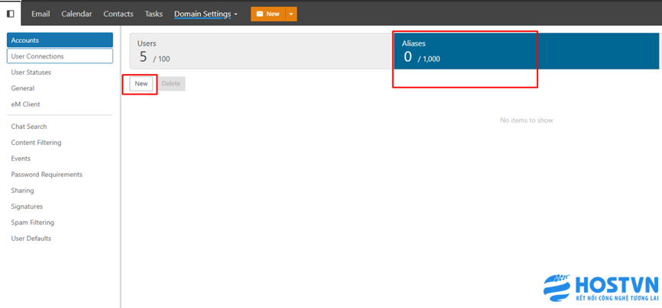Image resolution: width=662 pixels, height=308 pixels.
Task: Click the New button to add alias
Action: [141, 84]
